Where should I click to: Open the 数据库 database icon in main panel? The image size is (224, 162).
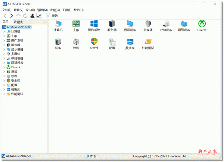coord(130,44)
